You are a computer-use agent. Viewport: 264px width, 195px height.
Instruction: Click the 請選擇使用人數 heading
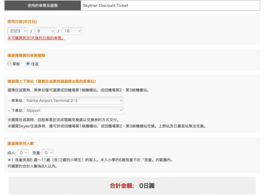[x=21, y=143]
